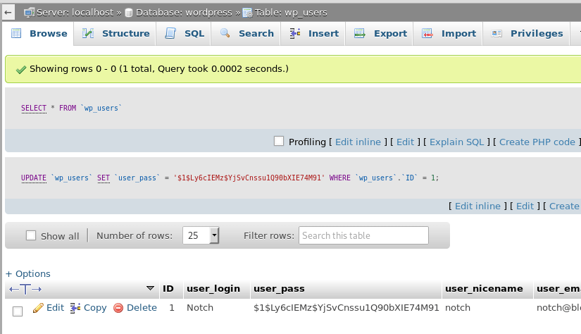Open the Number of rows dropdown

(201, 235)
